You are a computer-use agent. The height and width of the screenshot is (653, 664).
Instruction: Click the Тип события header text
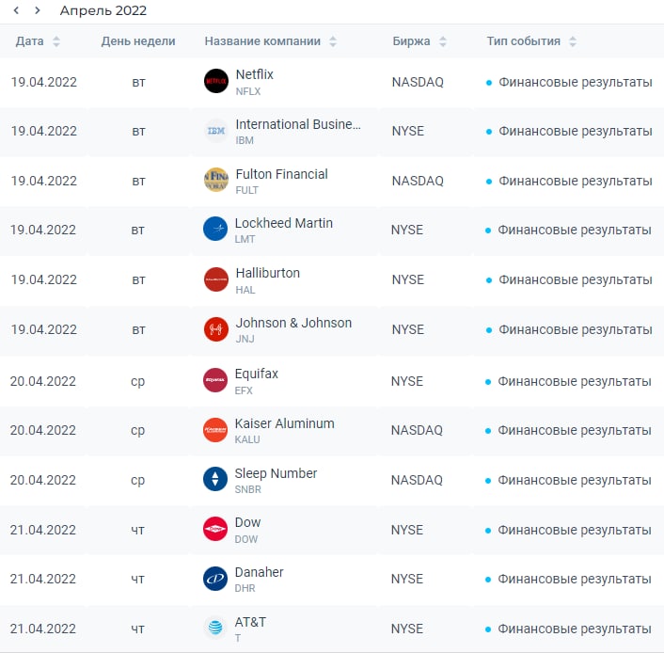pos(524,41)
